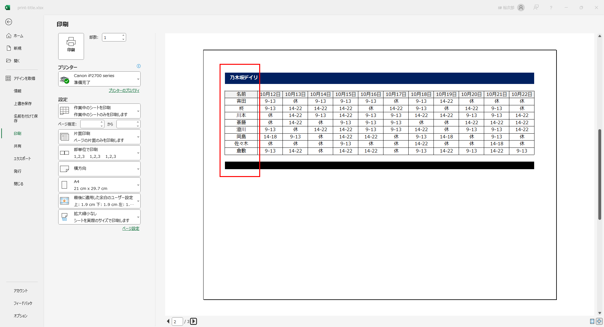Viewport: 604px width, 327px height.
Task: Open A4 paper size dropdown
Action: point(99,185)
